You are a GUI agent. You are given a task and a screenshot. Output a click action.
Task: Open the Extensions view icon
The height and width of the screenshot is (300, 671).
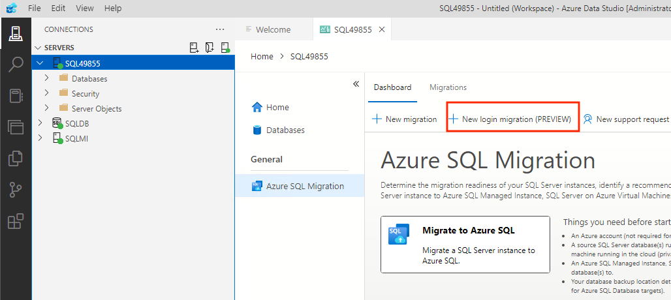pos(16,221)
